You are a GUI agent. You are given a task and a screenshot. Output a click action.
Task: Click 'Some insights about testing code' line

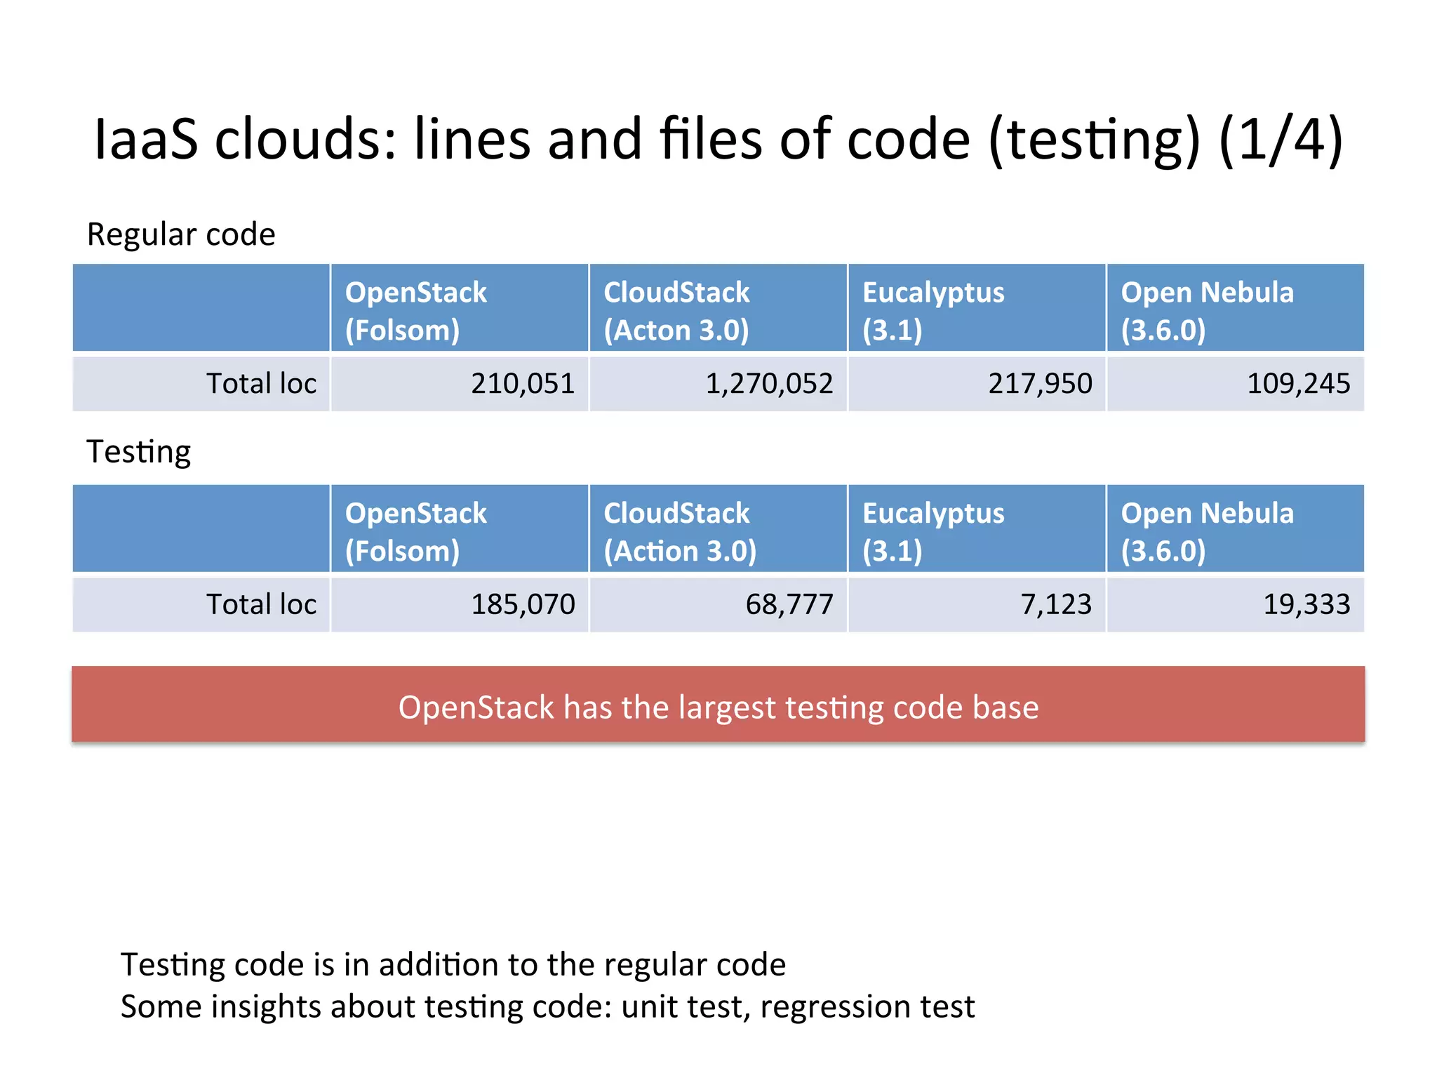[x=547, y=1006]
